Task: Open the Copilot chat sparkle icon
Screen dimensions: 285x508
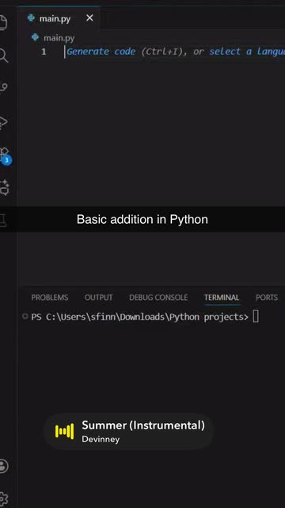Action: [5, 187]
